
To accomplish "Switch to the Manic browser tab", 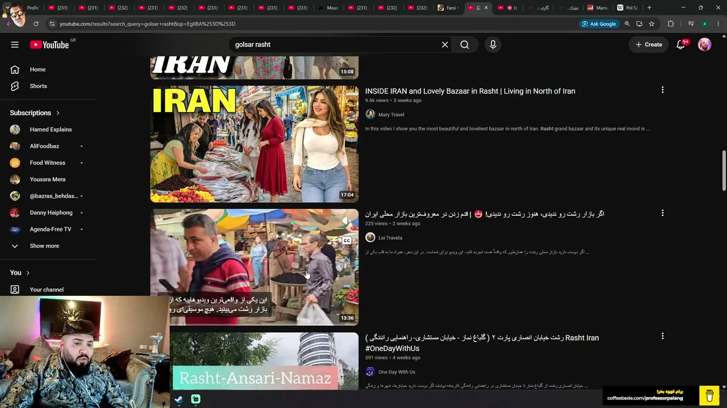I will pos(598,8).
